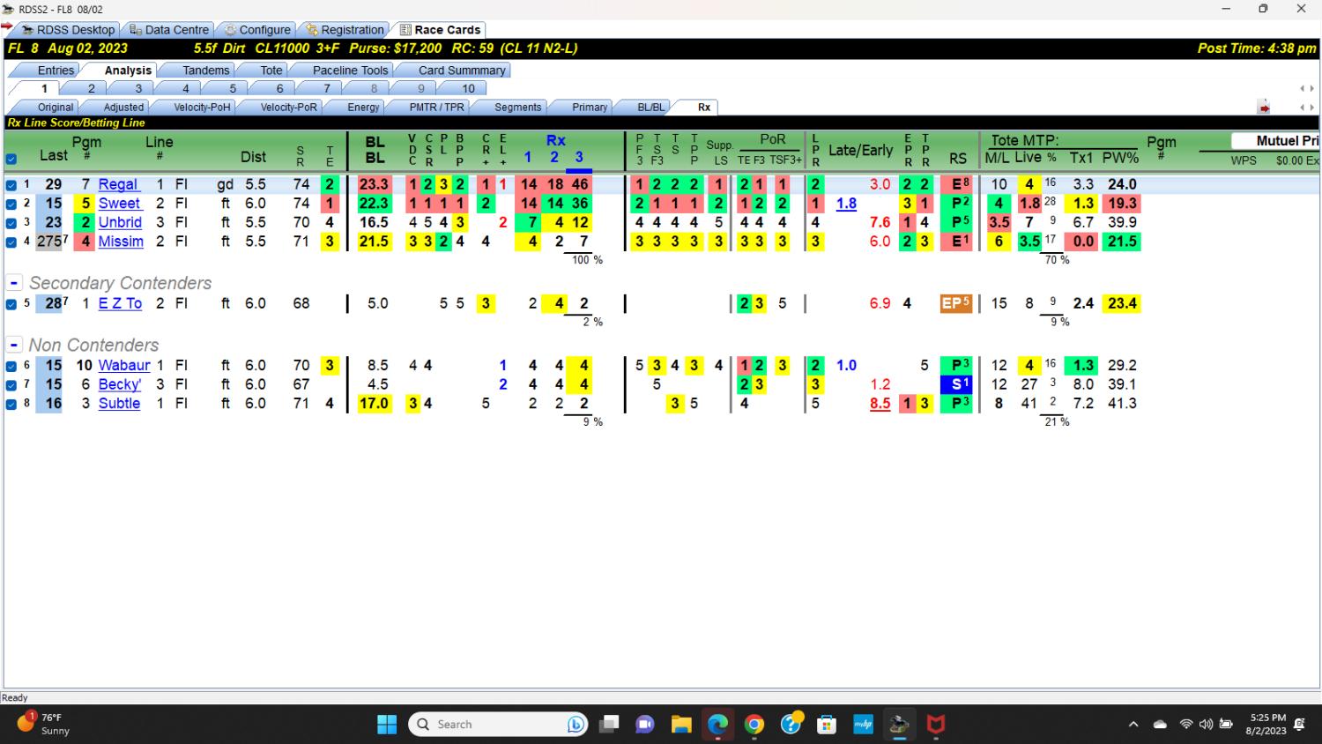Click in the Windows Search box
The width and height of the screenshot is (1322, 744).
click(x=498, y=725)
